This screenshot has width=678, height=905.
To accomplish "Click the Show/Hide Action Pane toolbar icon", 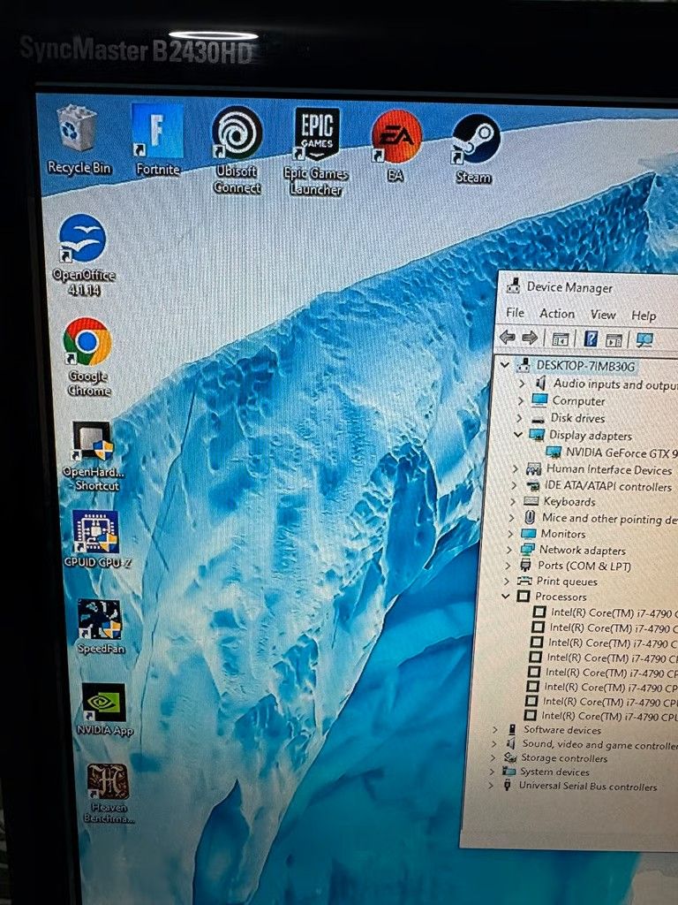I will click(614, 339).
